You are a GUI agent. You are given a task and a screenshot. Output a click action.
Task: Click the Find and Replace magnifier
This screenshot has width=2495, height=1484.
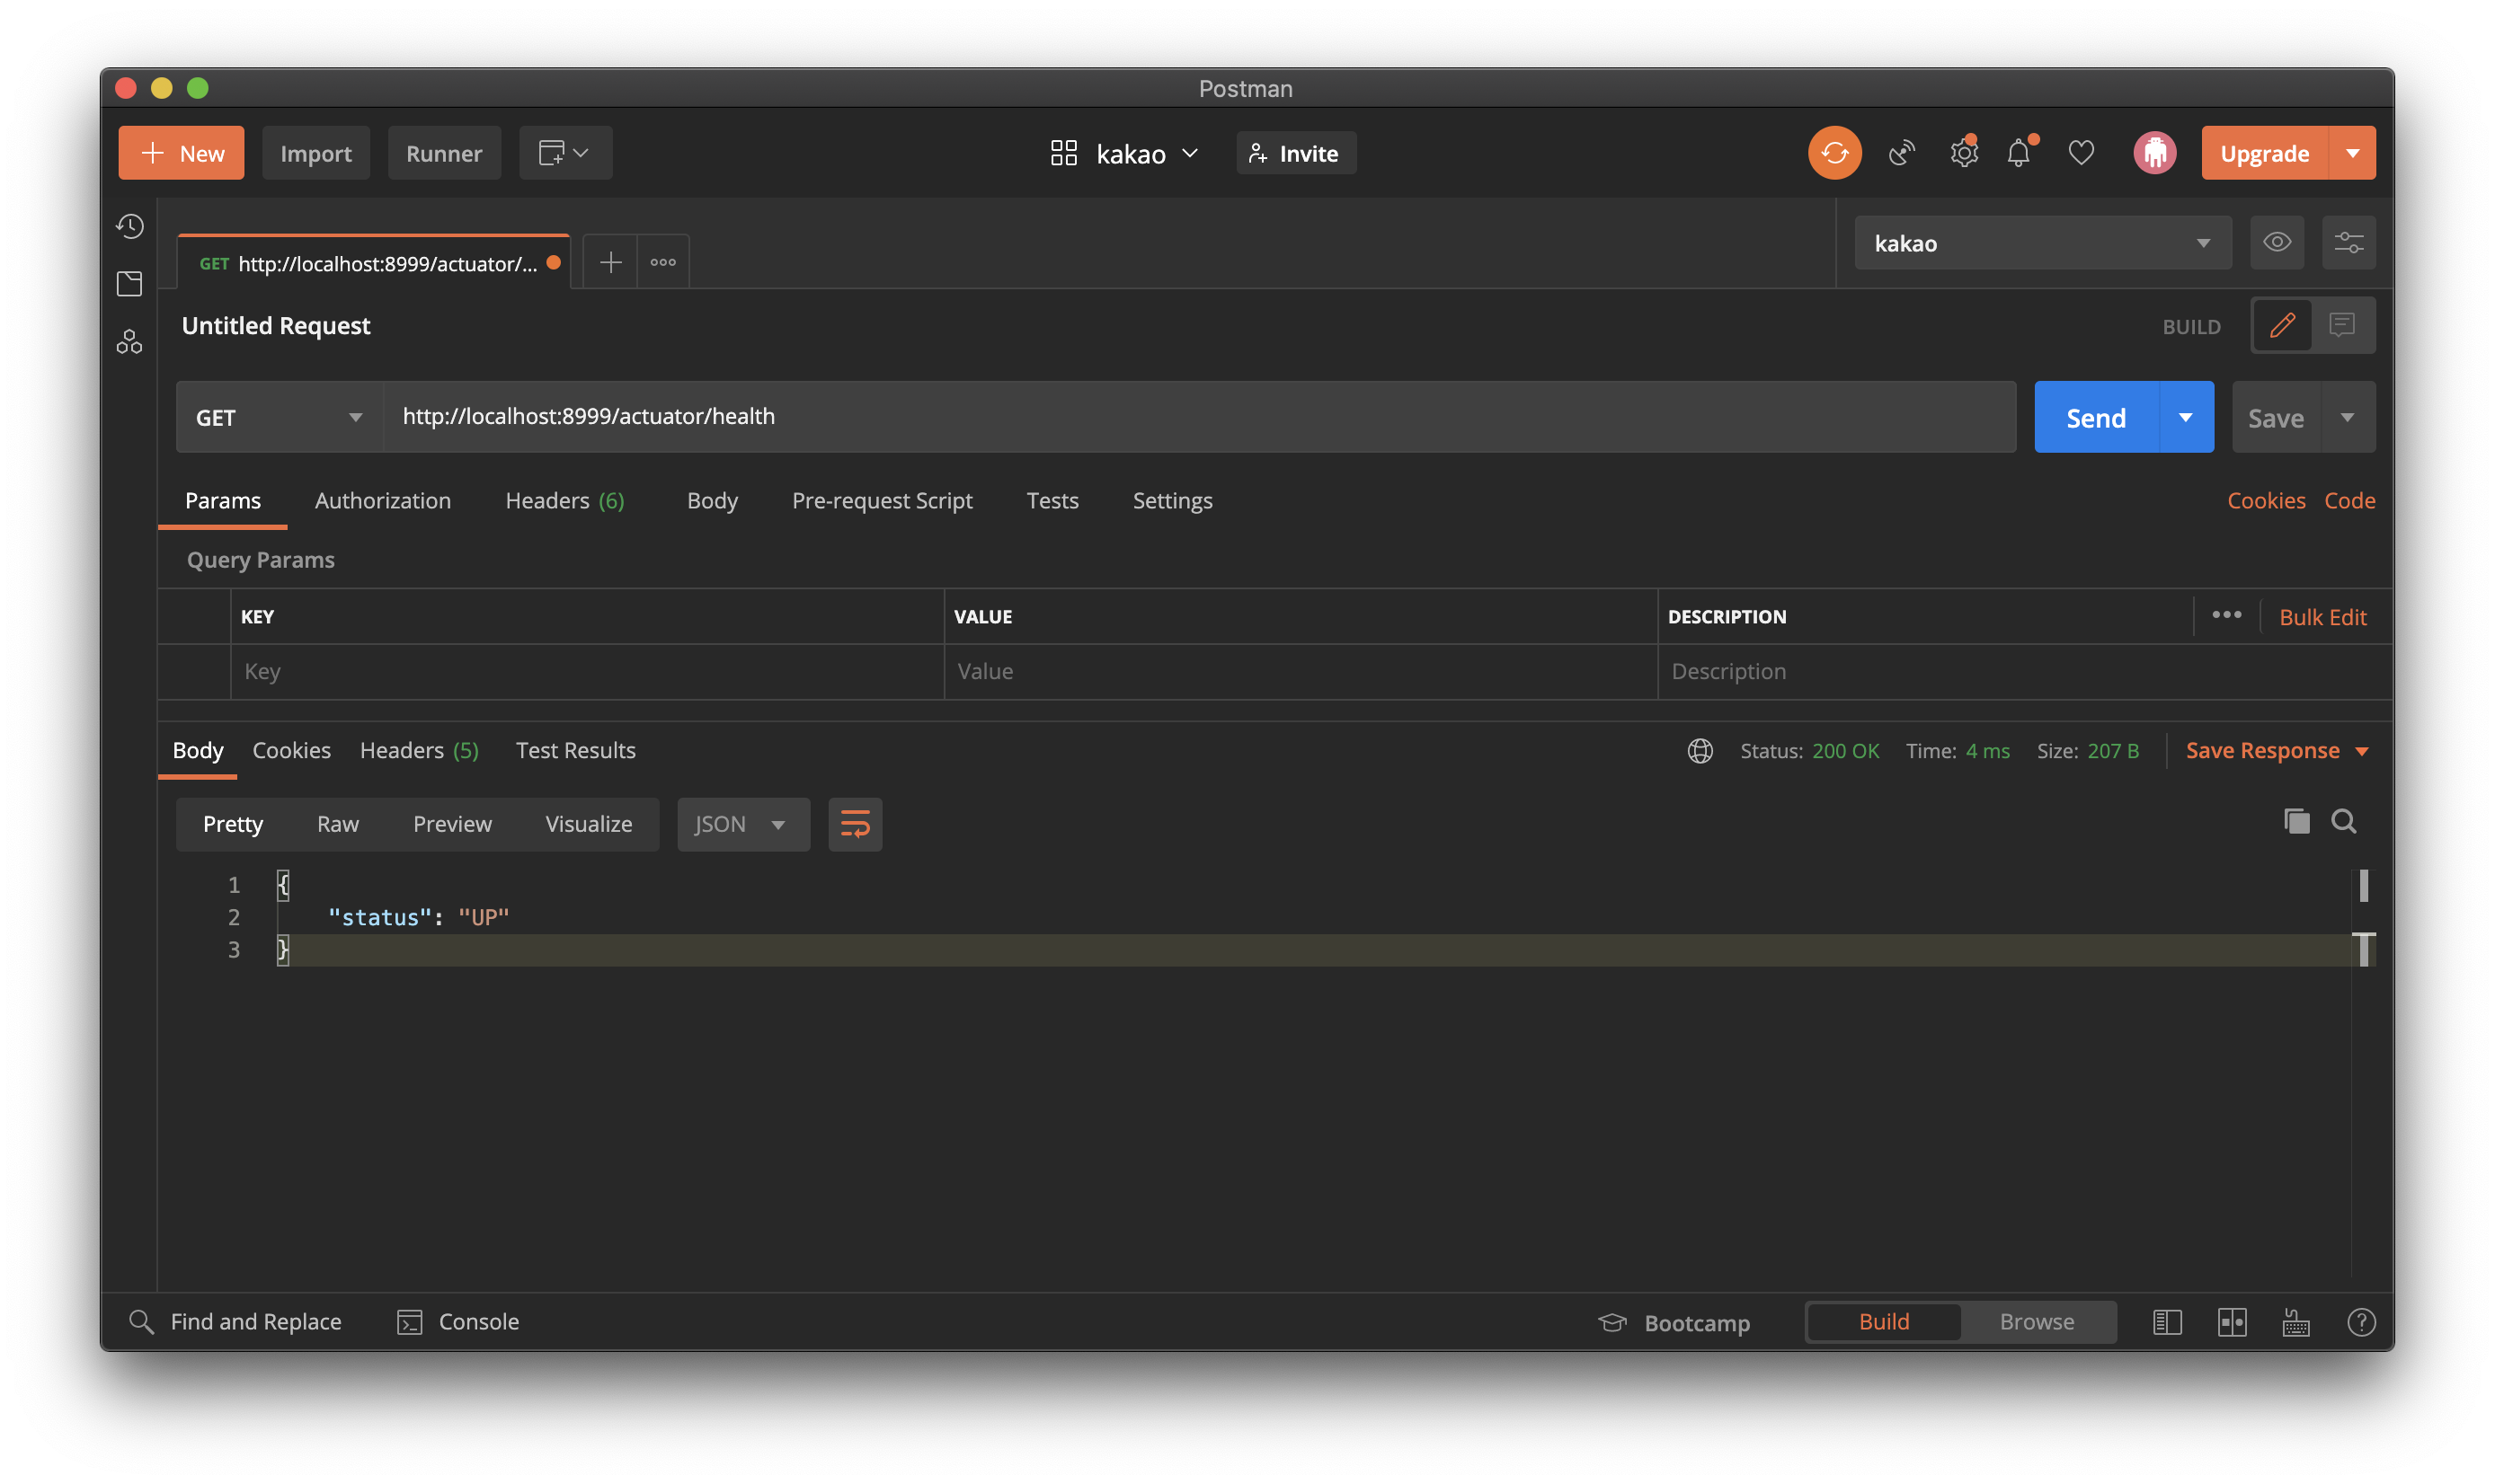pos(141,1322)
